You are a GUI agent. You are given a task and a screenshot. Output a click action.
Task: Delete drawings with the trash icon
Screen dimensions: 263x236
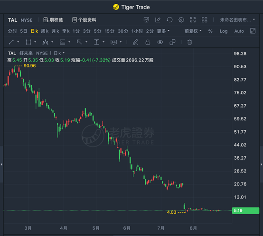point(190,42)
